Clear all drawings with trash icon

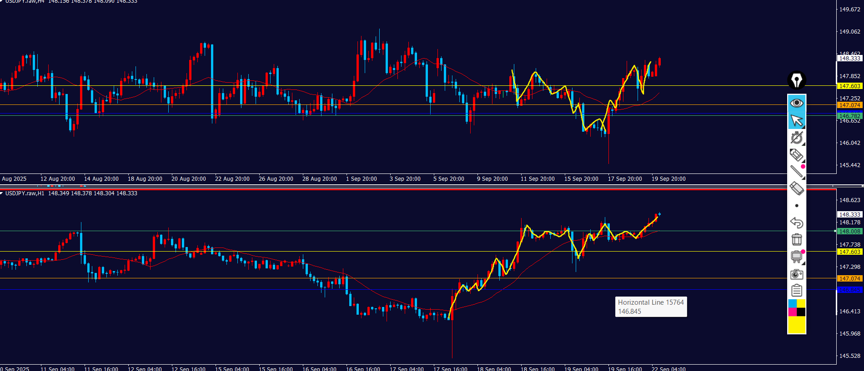(796, 239)
